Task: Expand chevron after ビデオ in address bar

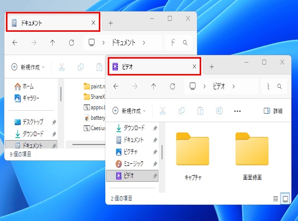Action: click(x=233, y=86)
